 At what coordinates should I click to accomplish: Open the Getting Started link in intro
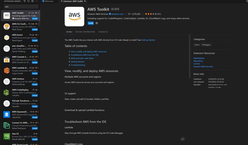(148, 40)
